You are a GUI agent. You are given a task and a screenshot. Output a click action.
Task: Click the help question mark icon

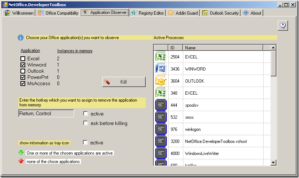coord(283,25)
